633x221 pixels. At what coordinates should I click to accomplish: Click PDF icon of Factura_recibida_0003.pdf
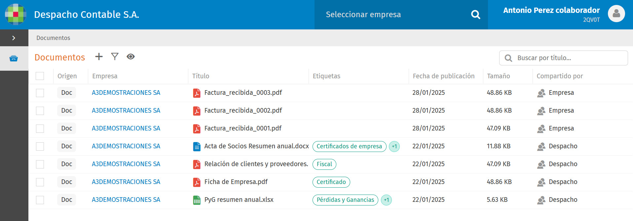[197, 93]
